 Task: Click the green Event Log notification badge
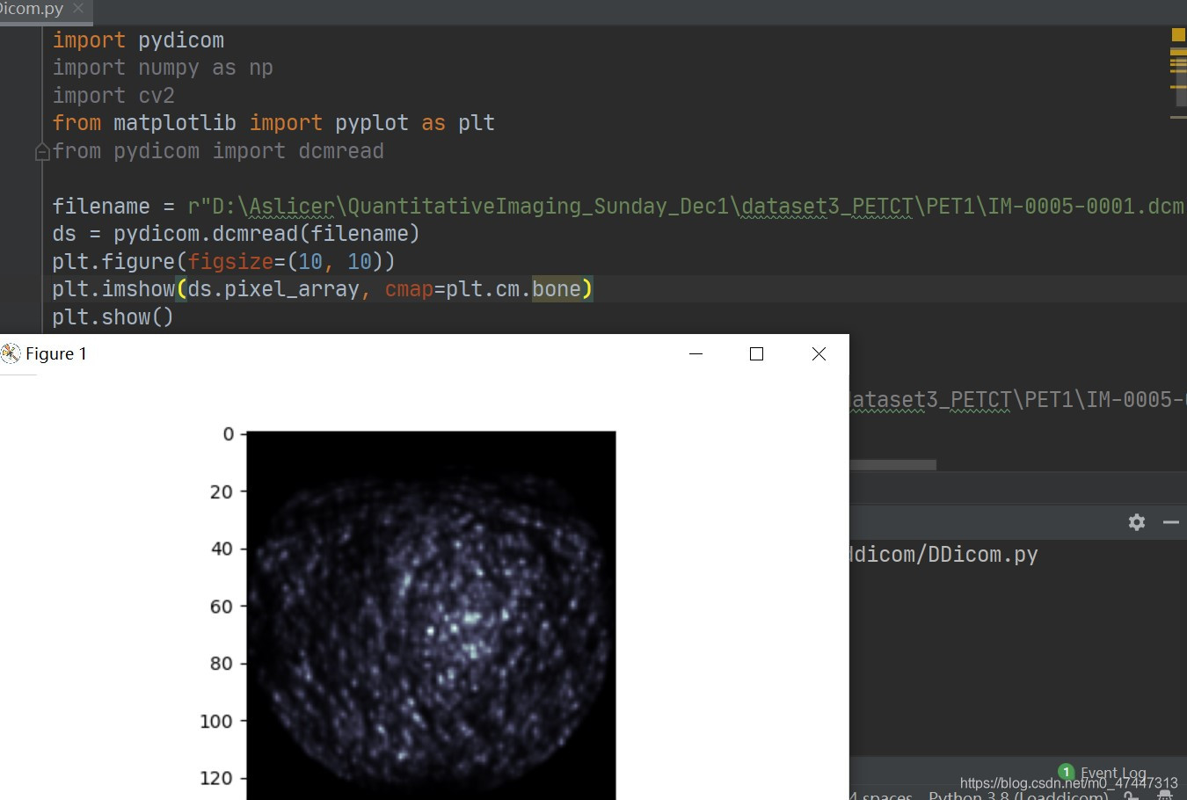[1066, 772]
